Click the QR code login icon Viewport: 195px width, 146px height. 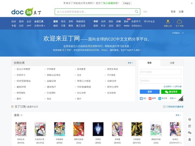click(181, 98)
